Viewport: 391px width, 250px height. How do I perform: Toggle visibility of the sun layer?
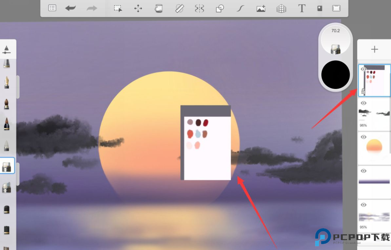364,137
